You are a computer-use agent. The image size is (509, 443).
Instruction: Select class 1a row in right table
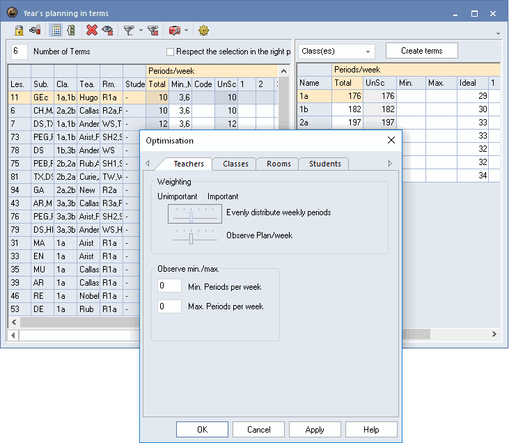(x=398, y=96)
